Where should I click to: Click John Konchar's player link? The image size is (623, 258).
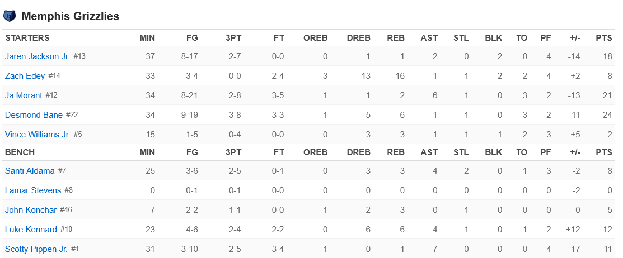(31, 210)
